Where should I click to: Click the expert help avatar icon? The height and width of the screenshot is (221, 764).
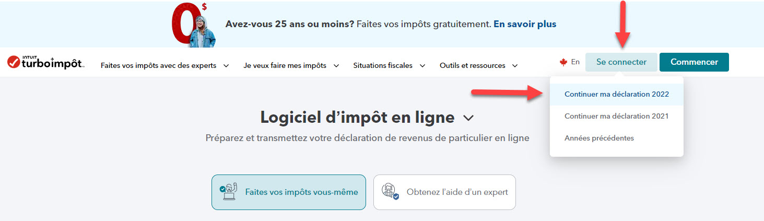pyautogui.click(x=390, y=192)
